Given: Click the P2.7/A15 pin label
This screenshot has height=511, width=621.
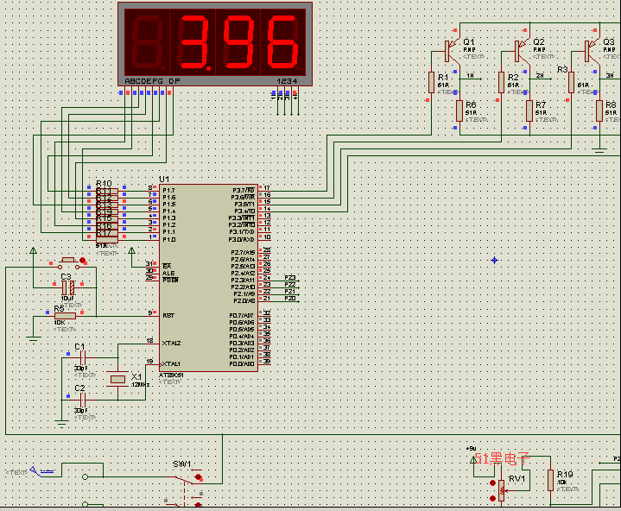Looking at the screenshot, I should [x=243, y=253].
